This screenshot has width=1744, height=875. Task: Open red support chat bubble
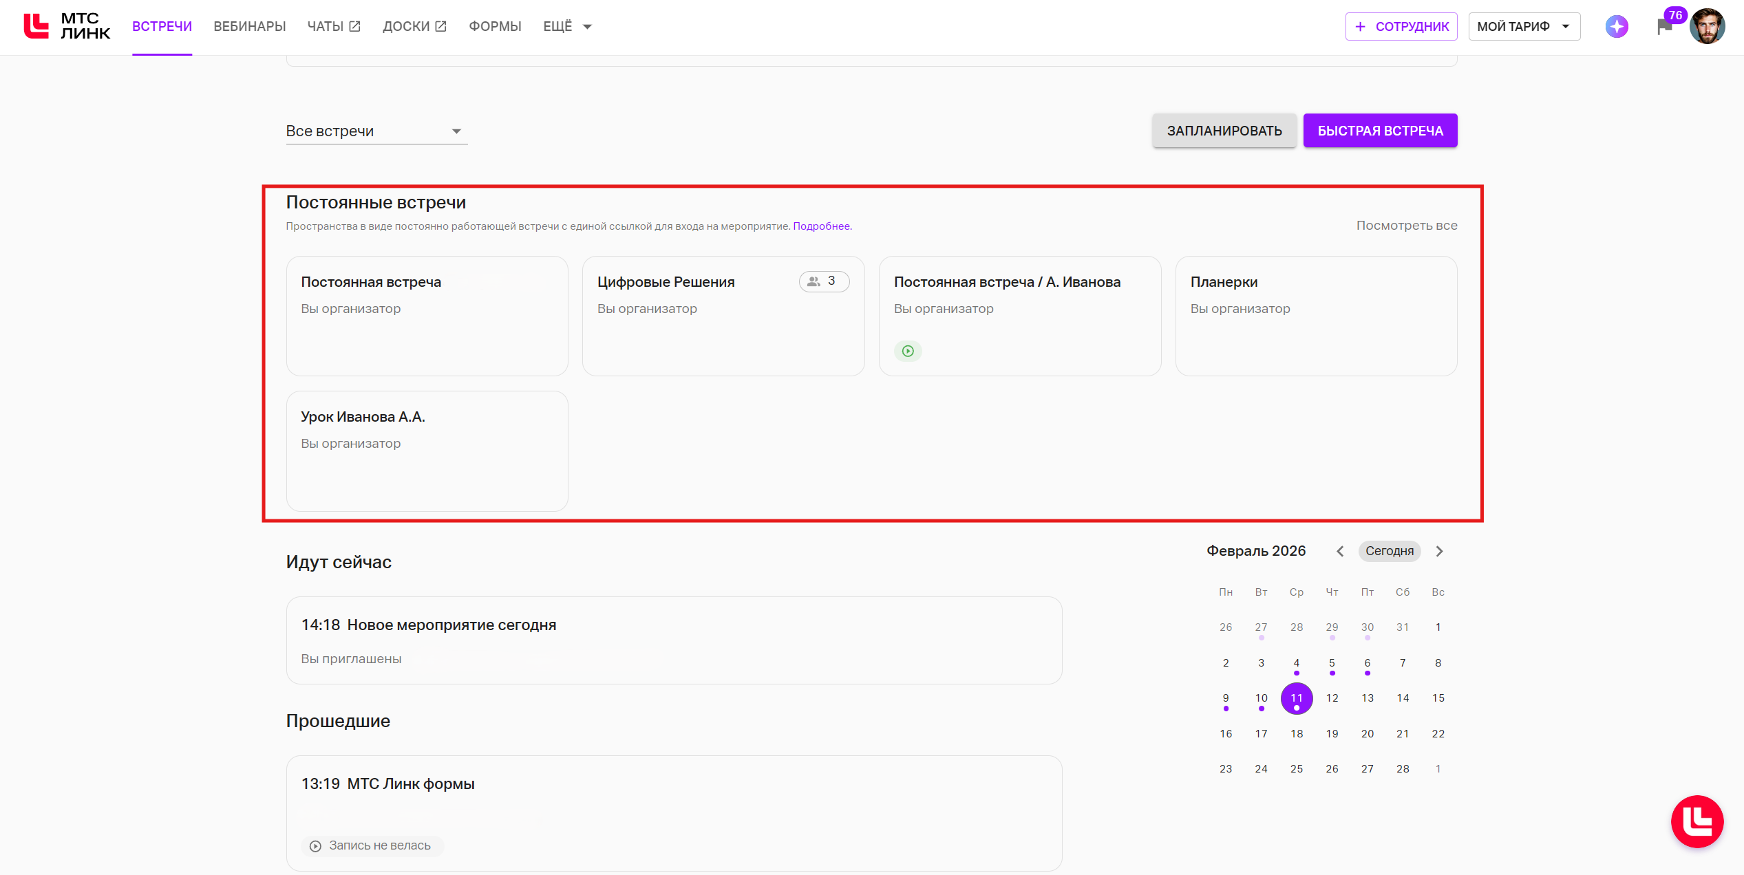(1697, 821)
